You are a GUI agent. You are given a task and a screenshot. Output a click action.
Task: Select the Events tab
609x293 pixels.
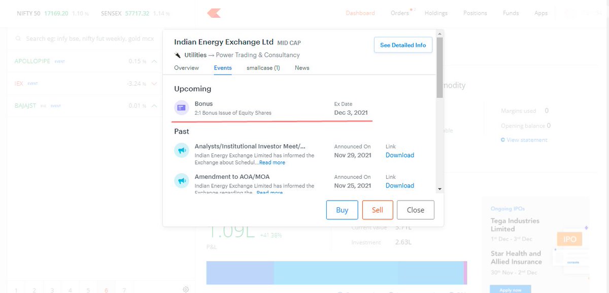(x=223, y=68)
